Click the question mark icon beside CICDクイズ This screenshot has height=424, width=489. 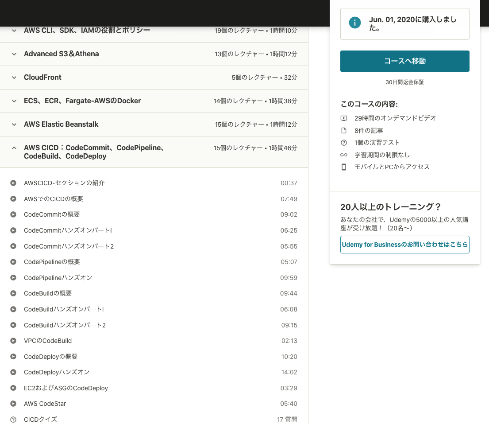[14, 419]
